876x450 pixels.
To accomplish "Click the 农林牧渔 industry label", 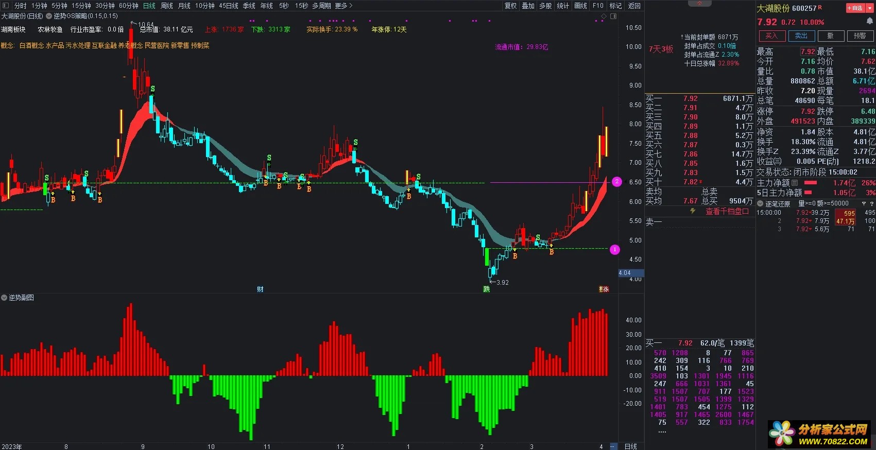I will [50, 30].
